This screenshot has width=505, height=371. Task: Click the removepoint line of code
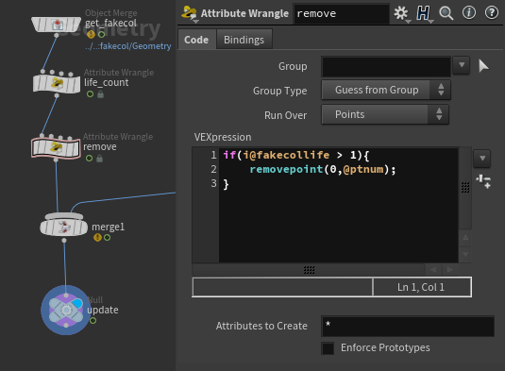coord(323,169)
